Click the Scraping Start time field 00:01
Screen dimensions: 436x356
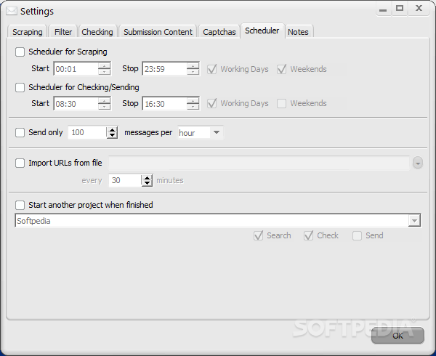76,69
